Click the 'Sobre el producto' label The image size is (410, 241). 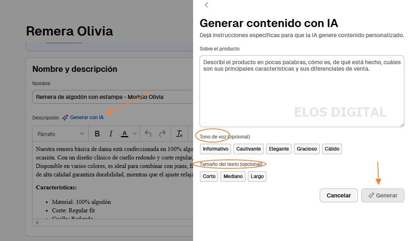[x=219, y=49]
